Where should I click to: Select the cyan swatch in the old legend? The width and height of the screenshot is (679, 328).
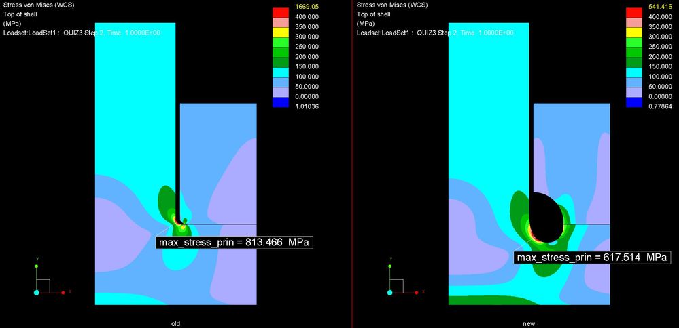pyautogui.click(x=280, y=71)
